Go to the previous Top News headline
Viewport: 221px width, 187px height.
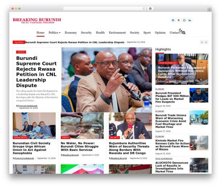(x=202, y=42)
